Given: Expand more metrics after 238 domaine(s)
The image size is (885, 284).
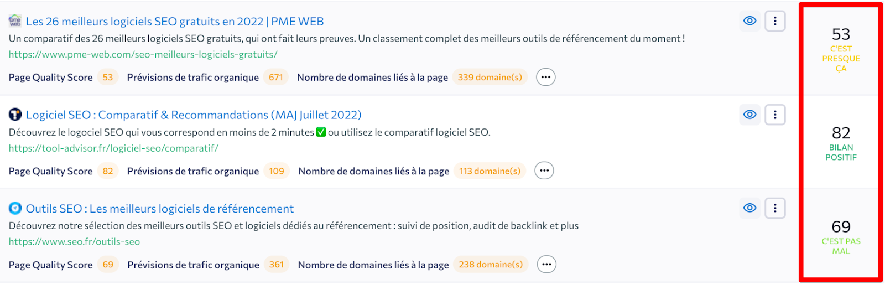Looking at the screenshot, I should click(546, 264).
